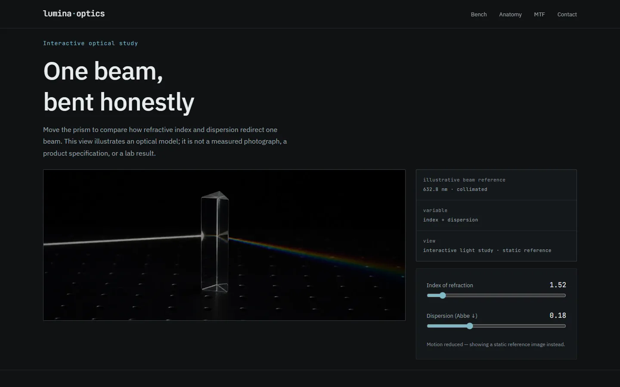Click the 'variable' spec label
The width and height of the screenshot is (620, 387).
435,210
